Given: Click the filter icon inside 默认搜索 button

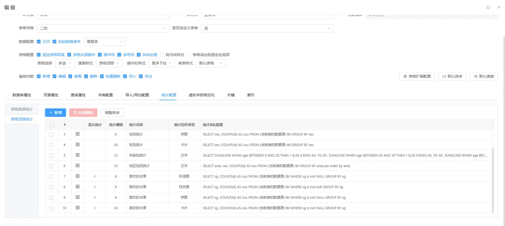Looking at the screenshot, I should coord(476,76).
